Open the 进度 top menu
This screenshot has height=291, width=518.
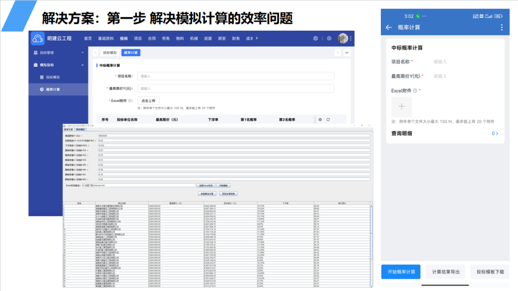[x=208, y=39]
